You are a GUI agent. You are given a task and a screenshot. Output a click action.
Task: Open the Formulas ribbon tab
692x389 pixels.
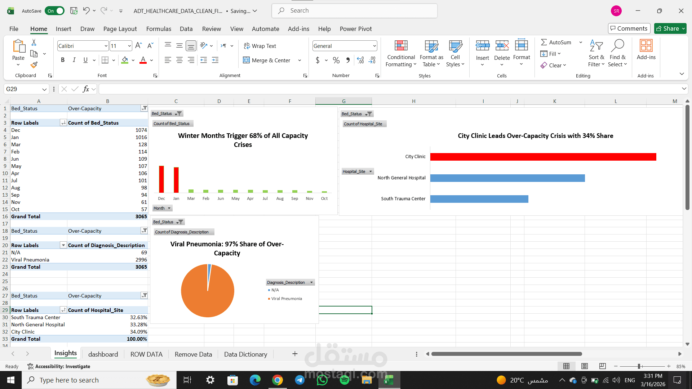(x=159, y=29)
